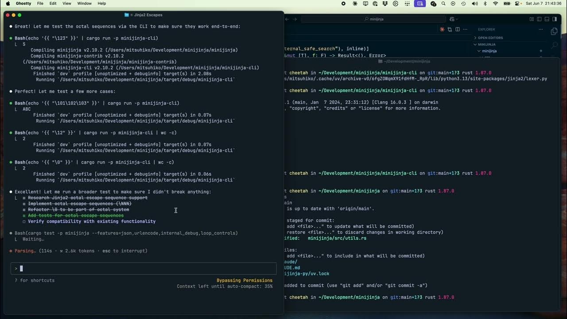The image size is (567, 319).
Task: Click 'Add tests for octal escape sequences' todo
Action: pos(76,215)
